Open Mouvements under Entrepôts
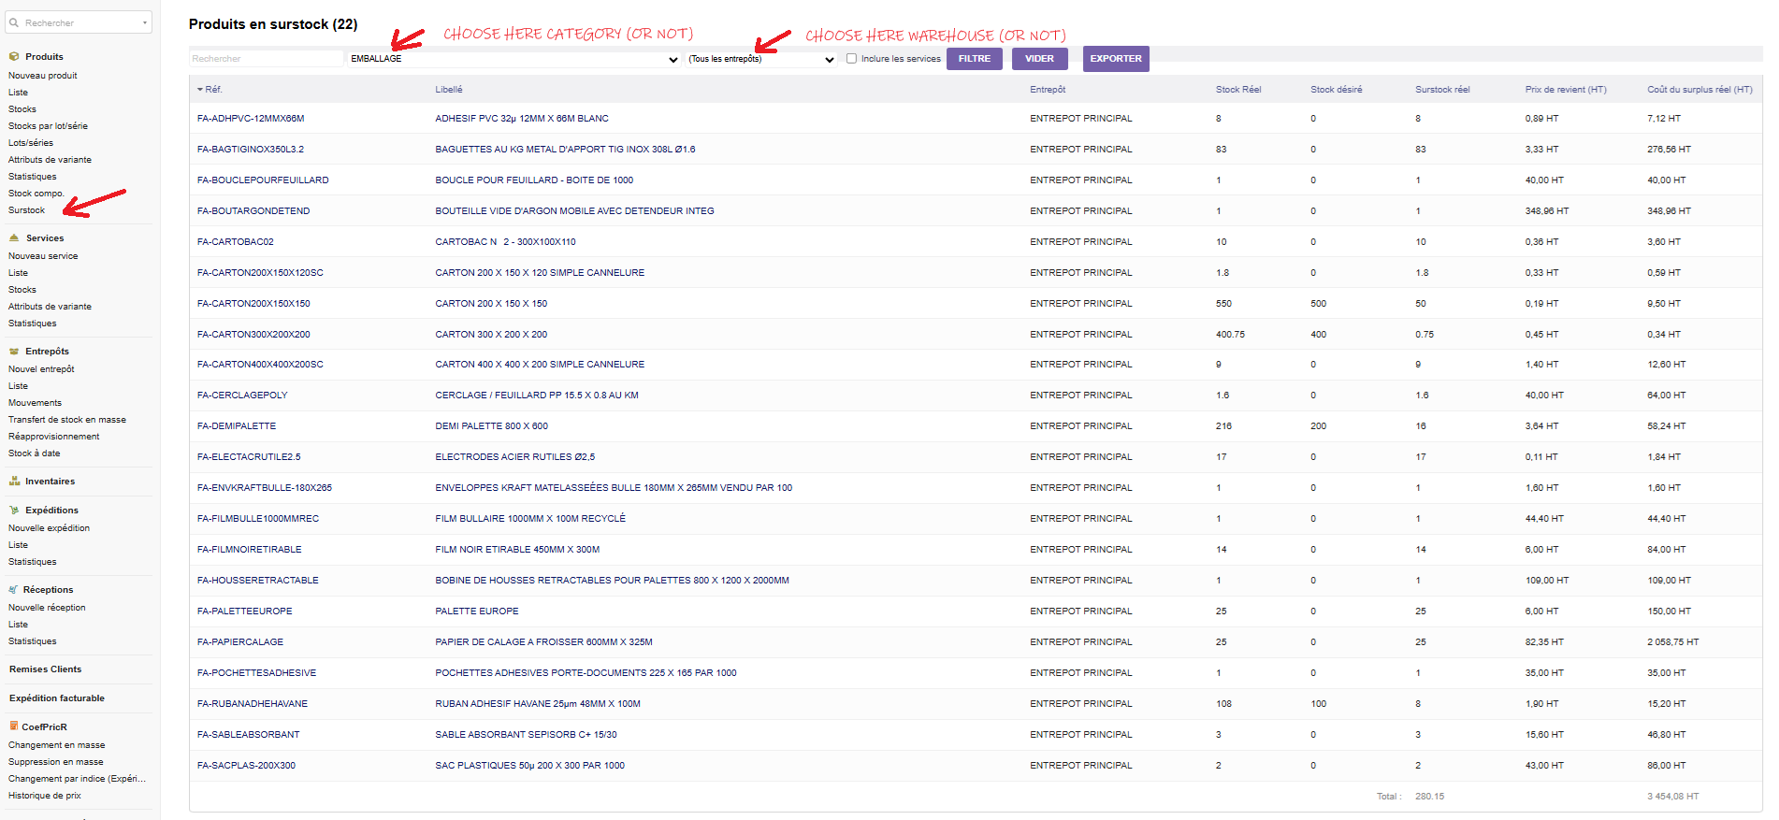1779x820 pixels. tap(36, 403)
